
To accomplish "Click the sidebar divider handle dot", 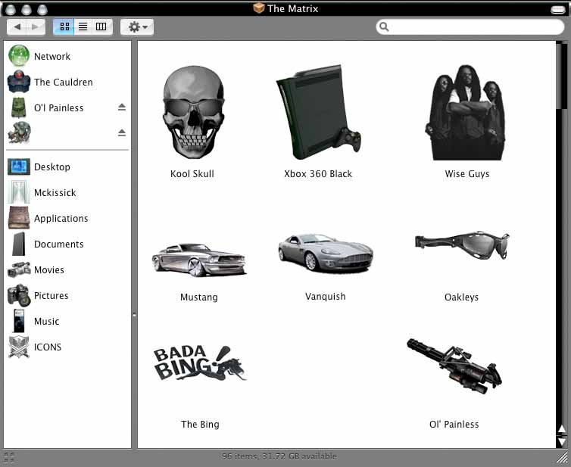I will (x=134, y=315).
